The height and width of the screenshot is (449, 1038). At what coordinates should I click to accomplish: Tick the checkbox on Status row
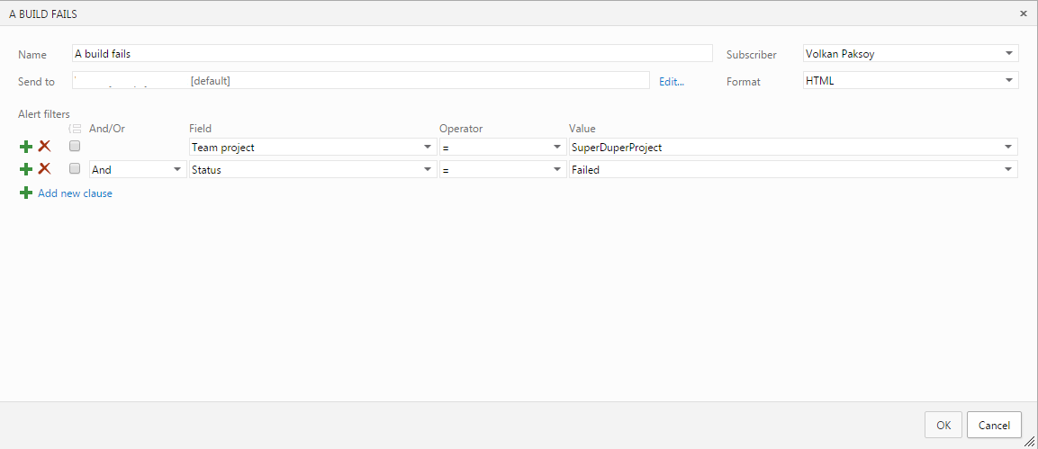[75, 168]
